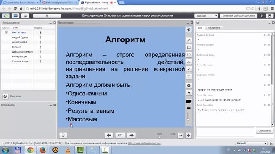Fit slide to page
This screenshot has width=275, height=154.
189,135
